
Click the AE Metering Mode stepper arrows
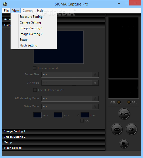[x=95, y=98]
